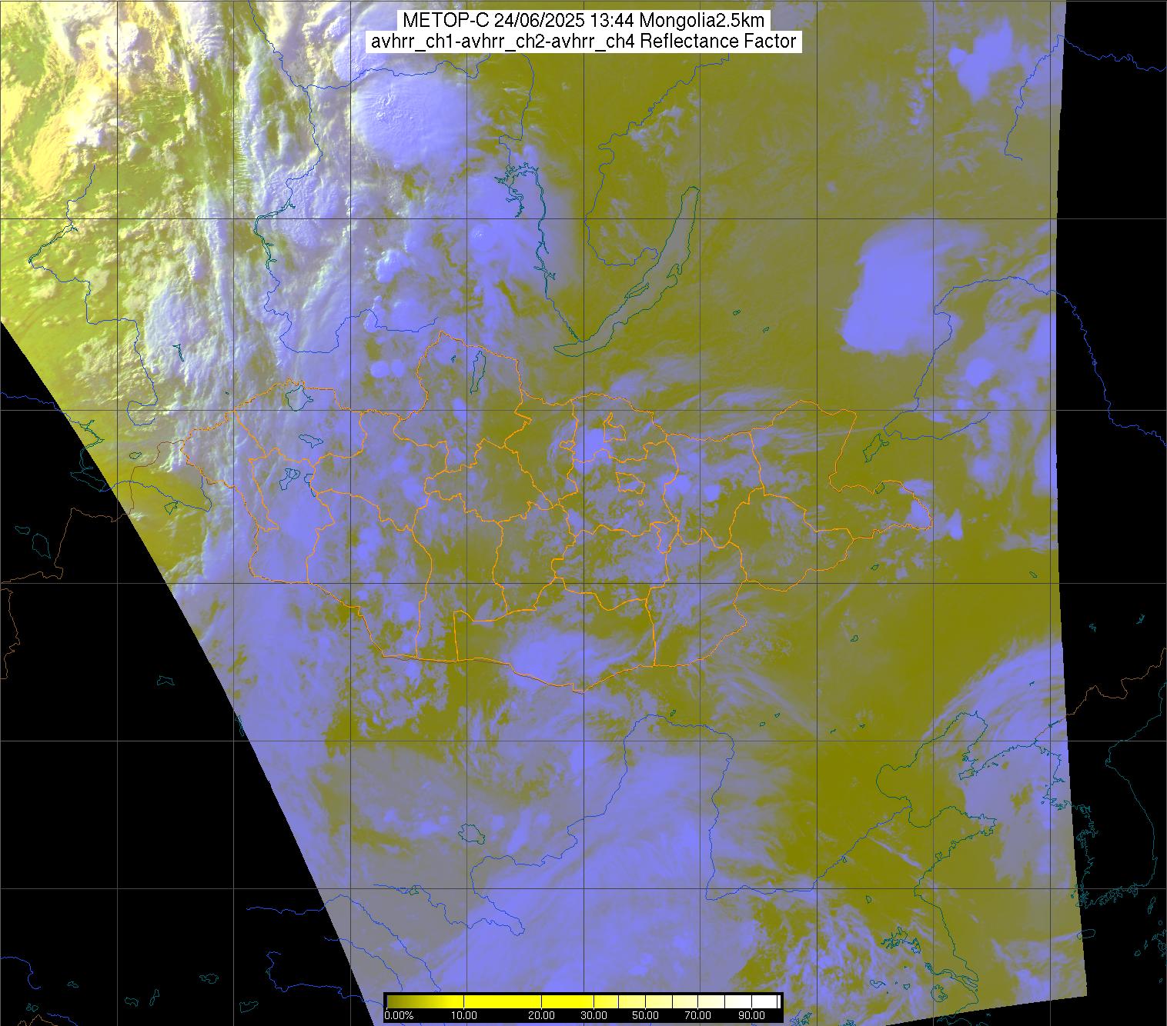Click the "0.00%" colorbar label
This screenshot has width=1167, height=1026.
pos(400,1015)
